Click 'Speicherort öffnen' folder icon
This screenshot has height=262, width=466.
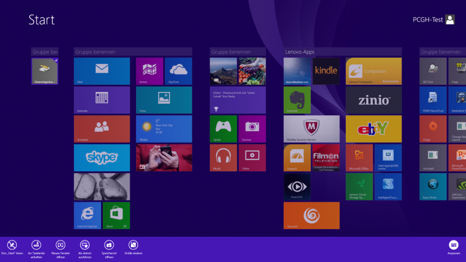click(109, 245)
